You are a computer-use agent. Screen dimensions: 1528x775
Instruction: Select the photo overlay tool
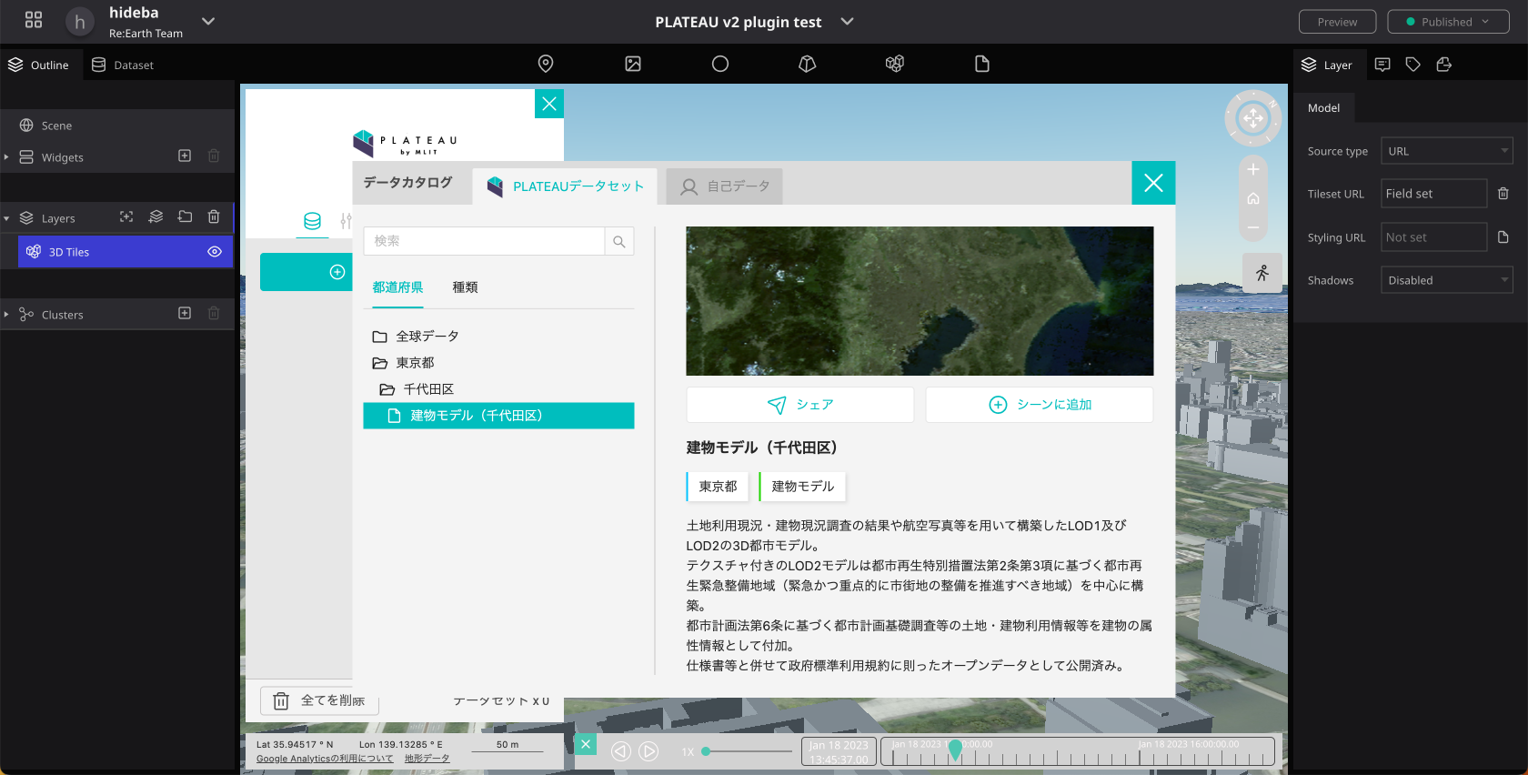633,64
